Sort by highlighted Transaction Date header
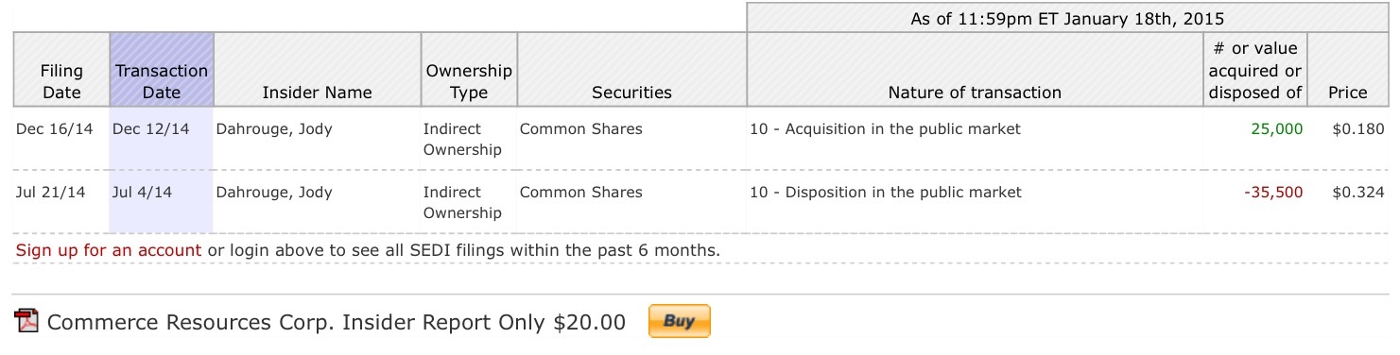This screenshot has height=355, width=1400. coord(162,81)
